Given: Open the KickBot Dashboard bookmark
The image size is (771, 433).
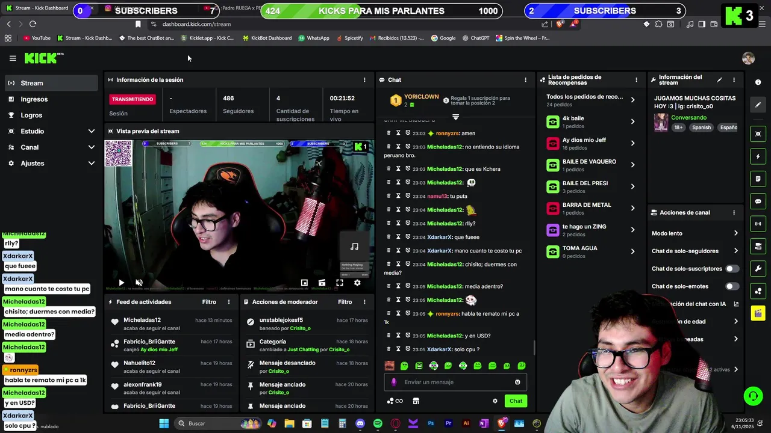Looking at the screenshot, I should tap(267, 38).
